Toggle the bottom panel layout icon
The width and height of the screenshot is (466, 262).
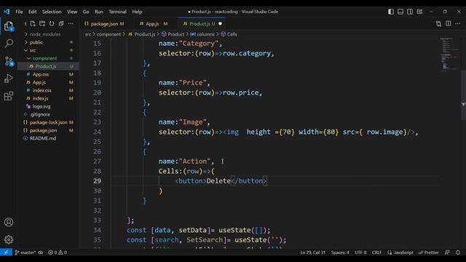400,12
